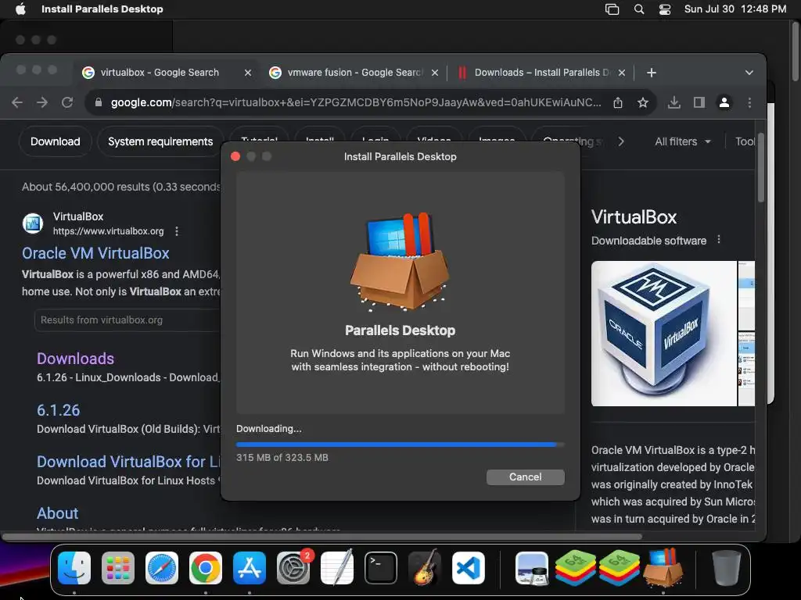This screenshot has height=600, width=801.
Task: Reload the Chrome page
Action: [67, 102]
